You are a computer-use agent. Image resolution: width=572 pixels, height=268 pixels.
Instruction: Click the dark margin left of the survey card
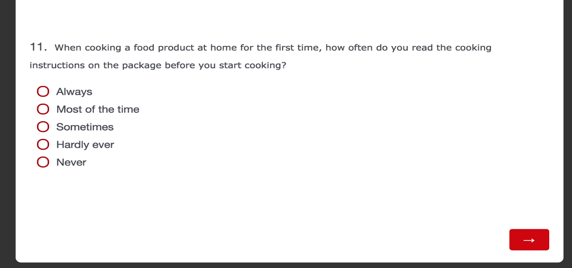(7, 134)
